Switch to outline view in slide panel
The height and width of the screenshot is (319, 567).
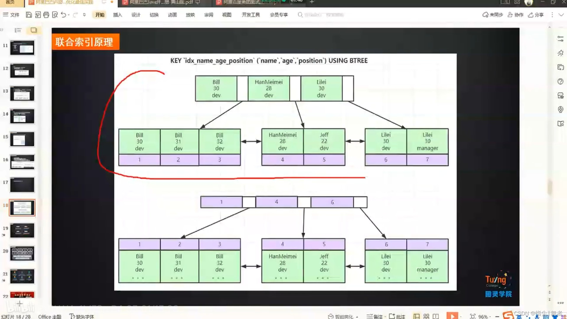pyautogui.click(x=18, y=30)
